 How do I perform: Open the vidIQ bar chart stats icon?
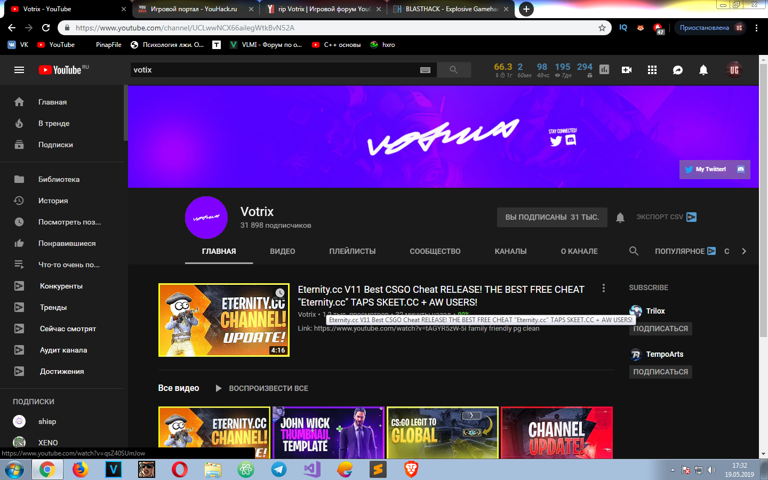click(x=604, y=69)
